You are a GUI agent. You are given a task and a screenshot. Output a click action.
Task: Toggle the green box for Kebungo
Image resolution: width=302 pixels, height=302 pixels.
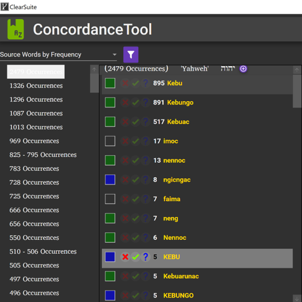click(110, 102)
